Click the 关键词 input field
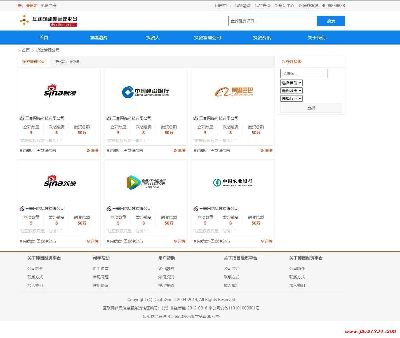The image size is (400, 338). pyautogui.click(x=304, y=74)
